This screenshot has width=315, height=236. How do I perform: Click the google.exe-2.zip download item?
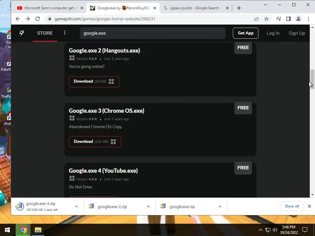[x=112, y=206]
